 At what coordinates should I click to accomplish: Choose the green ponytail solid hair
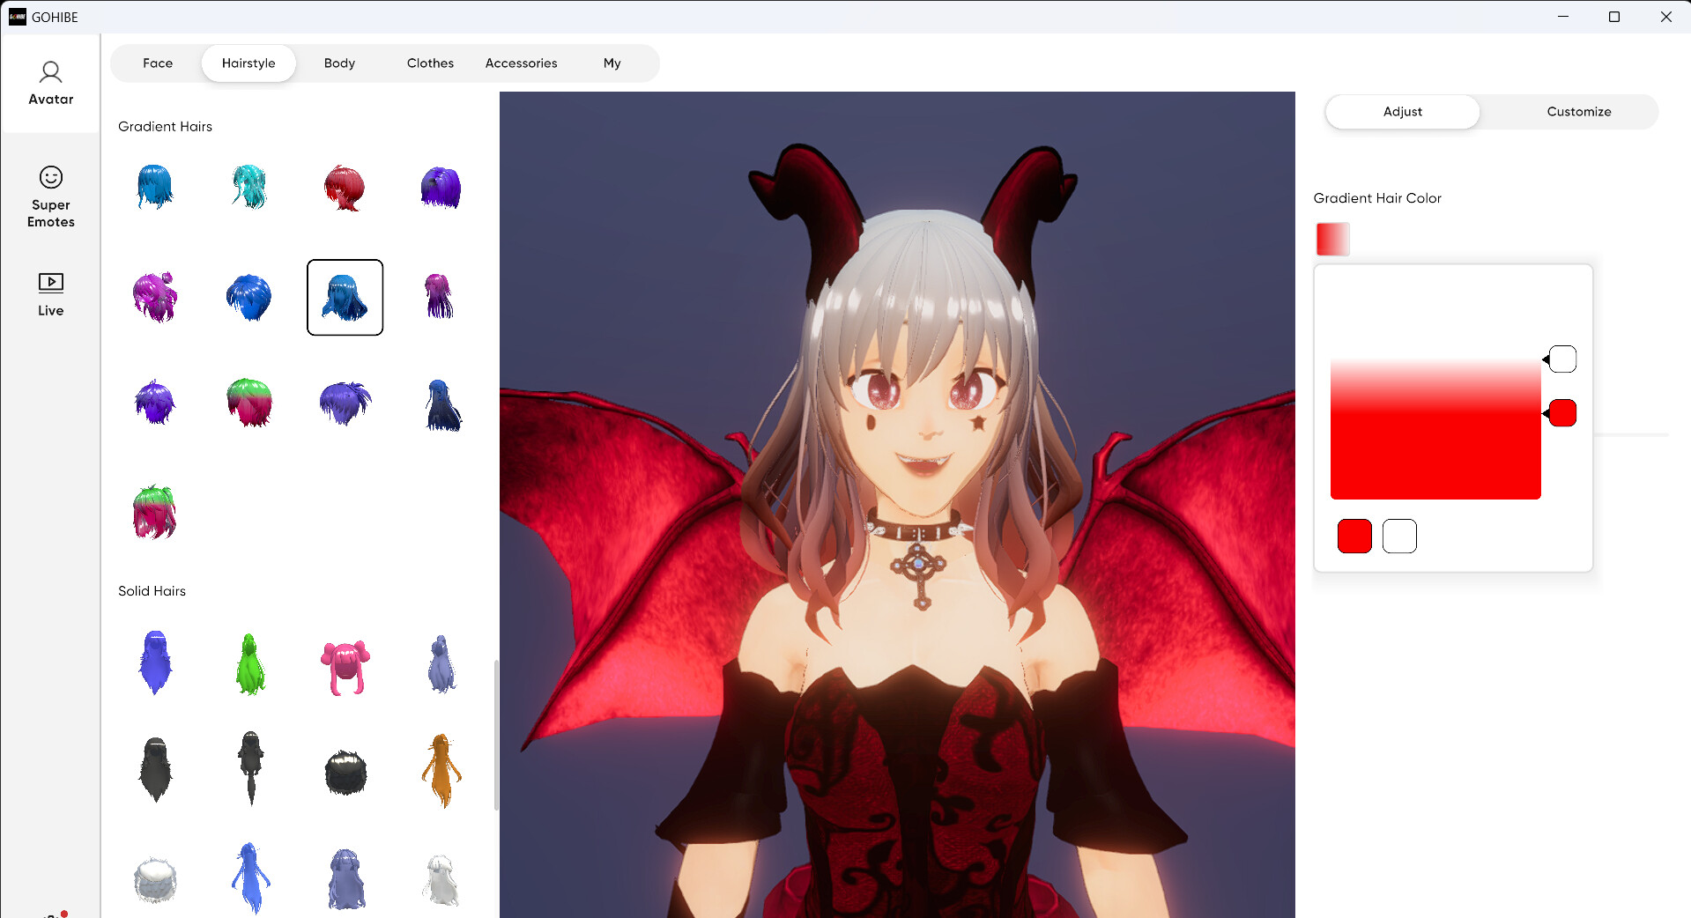tap(250, 664)
